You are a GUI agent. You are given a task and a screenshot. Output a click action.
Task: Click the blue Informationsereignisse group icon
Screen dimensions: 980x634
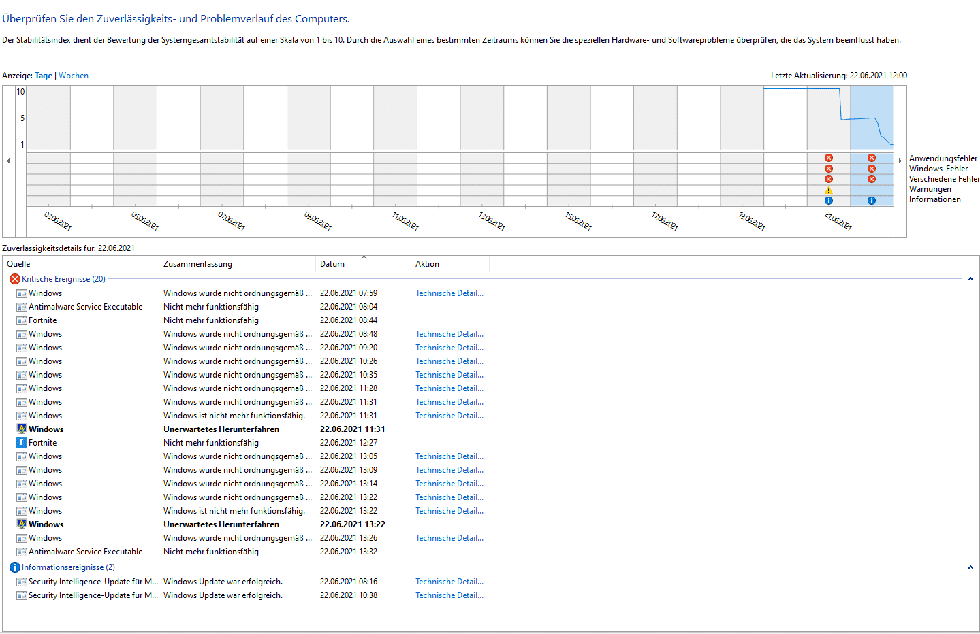click(15, 567)
